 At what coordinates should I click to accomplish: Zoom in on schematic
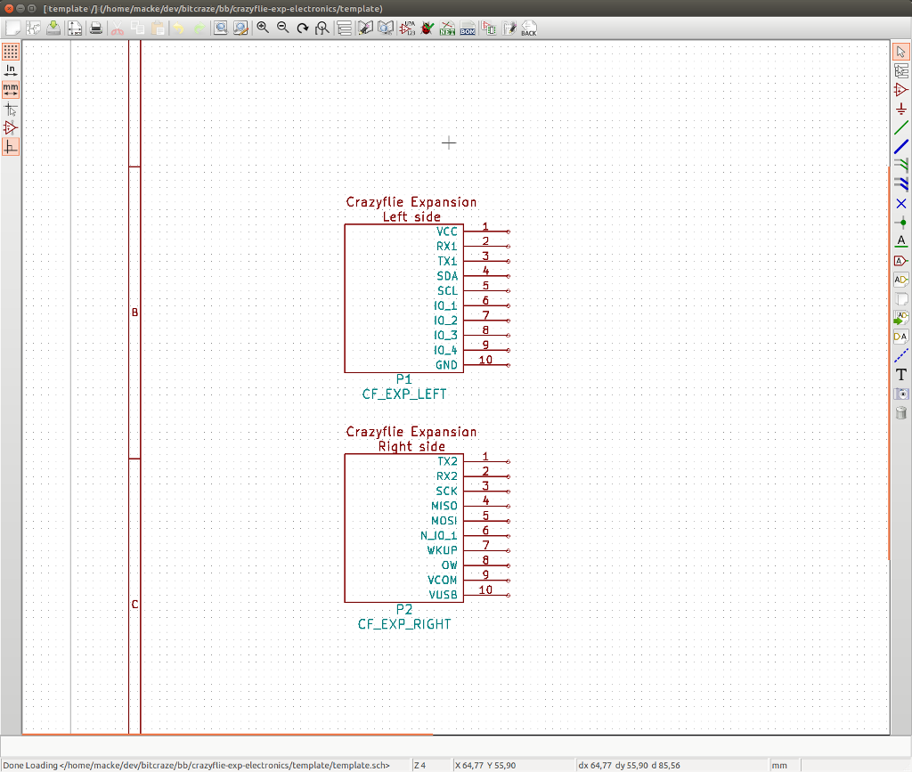click(x=263, y=28)
